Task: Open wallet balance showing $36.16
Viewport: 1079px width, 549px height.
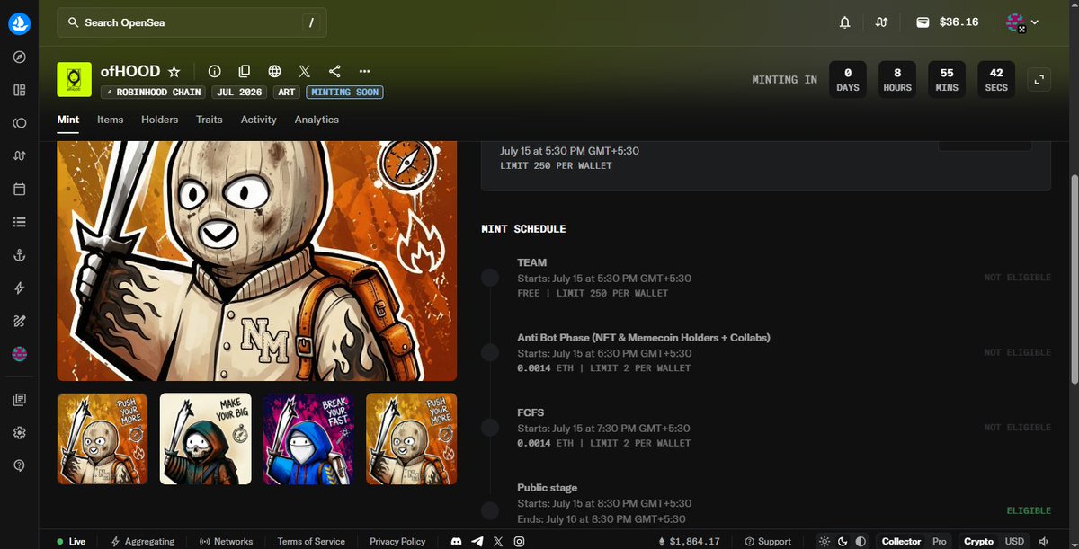Action: (x=948, y=22)
